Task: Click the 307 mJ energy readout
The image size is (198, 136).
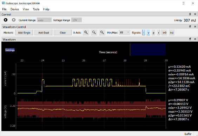Action: pos(190,20)
